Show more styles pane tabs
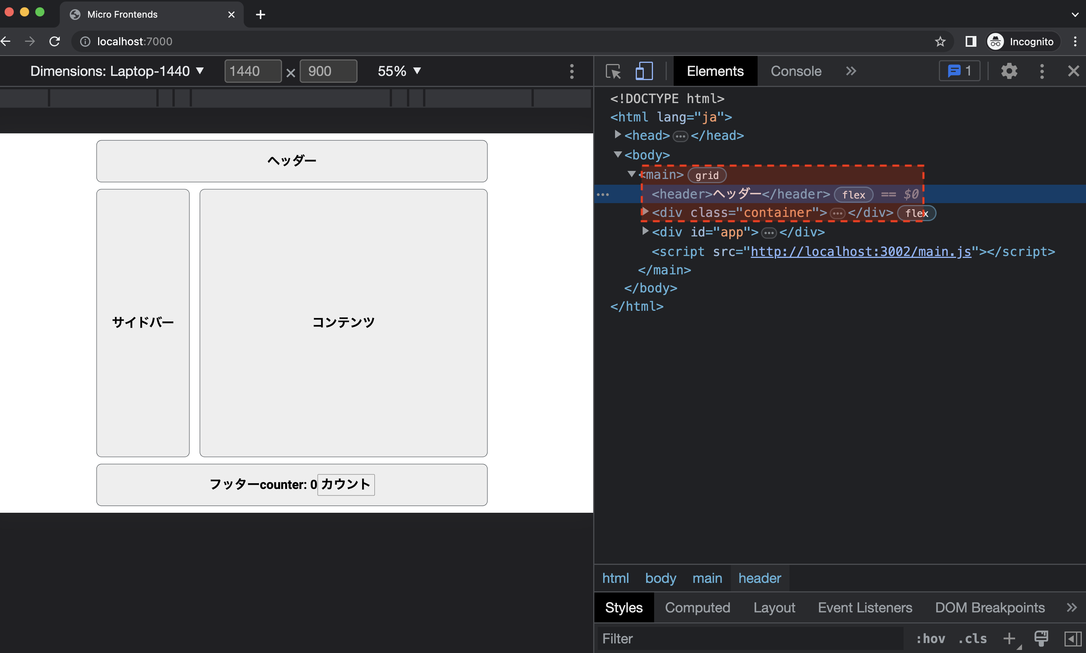The height and width of the screenshot is (653, 1086). pyautogui.click(x=1071, y=608)
